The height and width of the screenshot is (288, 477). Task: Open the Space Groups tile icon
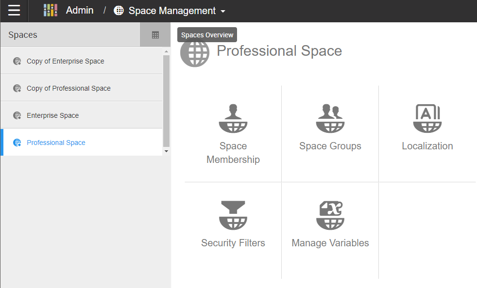330,118
